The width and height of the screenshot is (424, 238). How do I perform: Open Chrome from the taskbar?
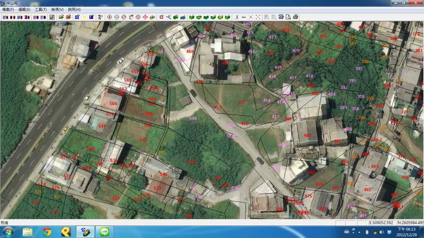[47, 232]
